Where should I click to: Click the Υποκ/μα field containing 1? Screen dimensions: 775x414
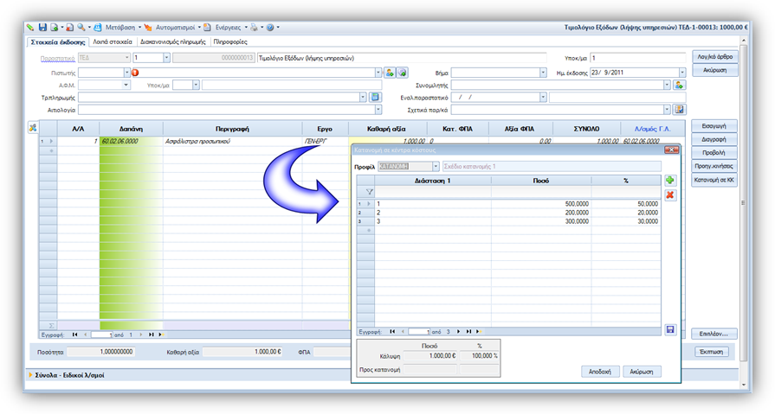point(637,58)
